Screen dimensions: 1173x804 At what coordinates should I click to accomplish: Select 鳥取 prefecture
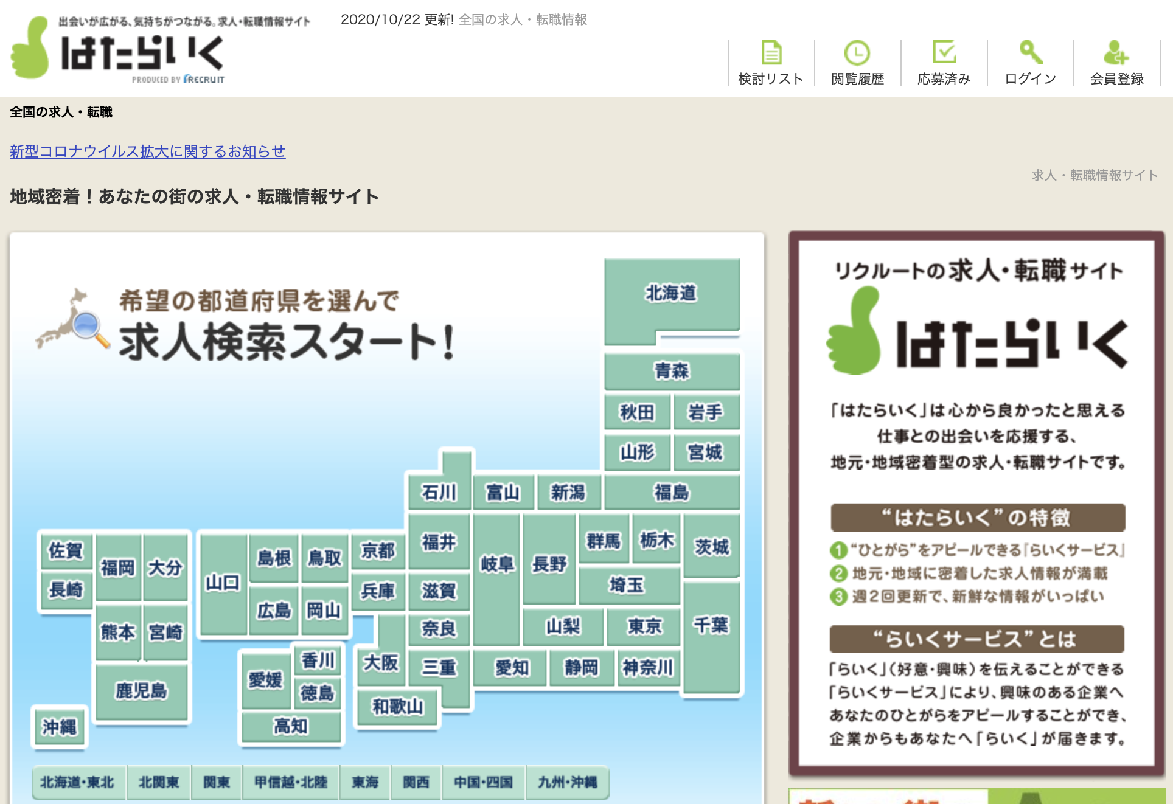pos(325,558)
